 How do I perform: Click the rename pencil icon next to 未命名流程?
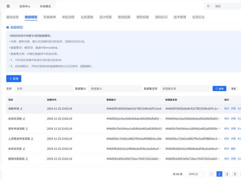tap(24, 118)
